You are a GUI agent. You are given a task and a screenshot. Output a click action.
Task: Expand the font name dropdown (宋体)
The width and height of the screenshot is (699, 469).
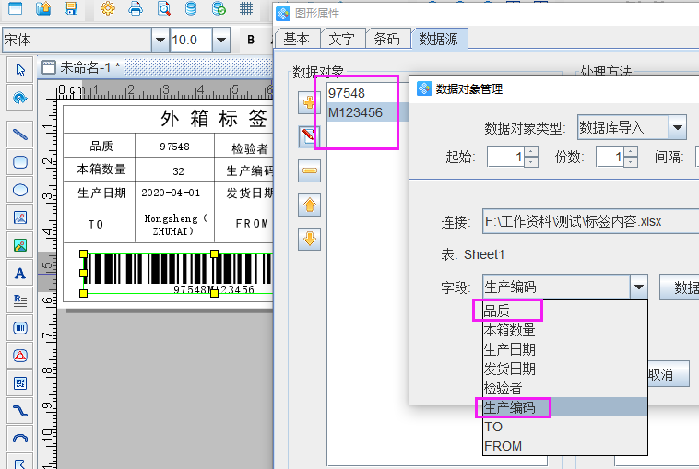coord(160,40)
